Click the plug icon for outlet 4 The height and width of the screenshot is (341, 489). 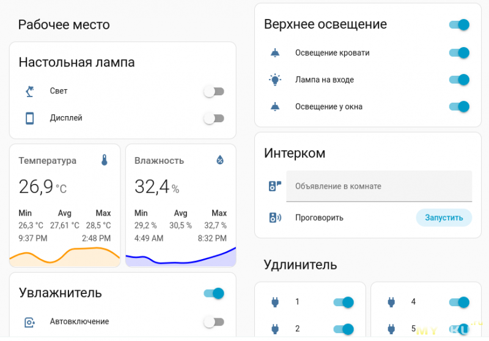coord(391,302)
